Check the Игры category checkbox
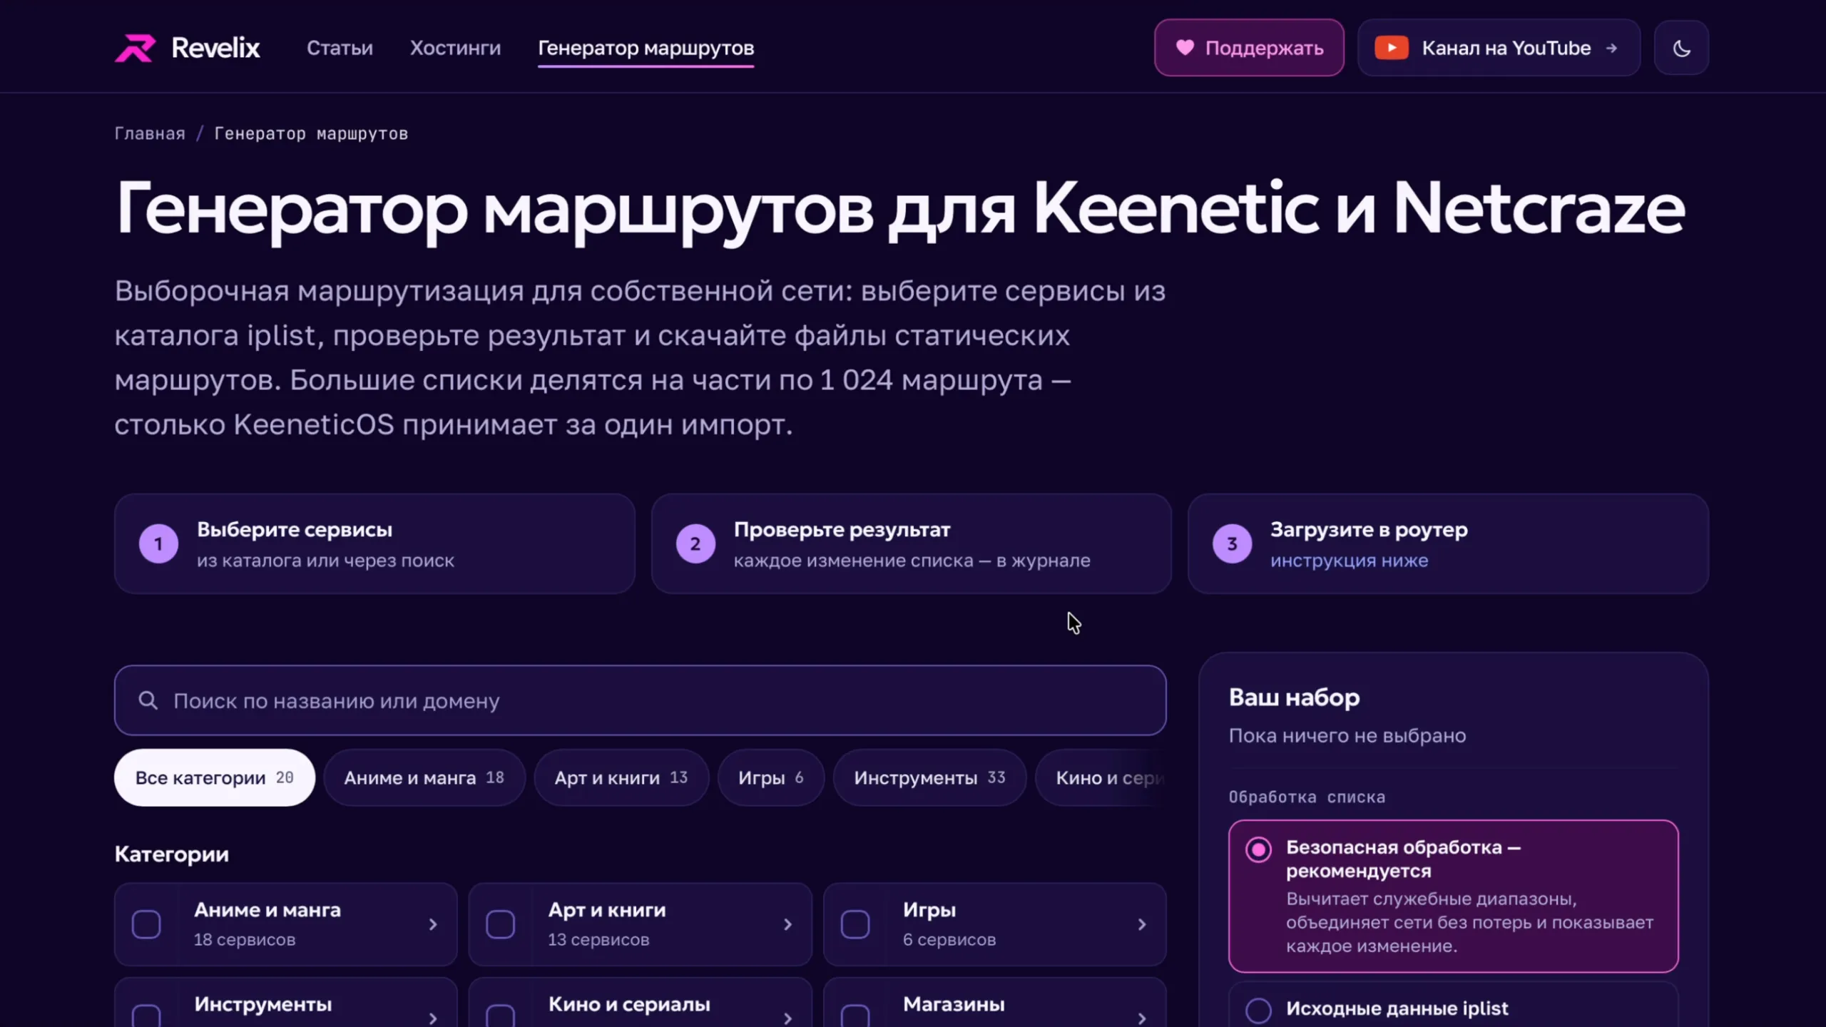Viewport: 1826px width, 1027px height. pyautogui.click(x=855, y=924)
